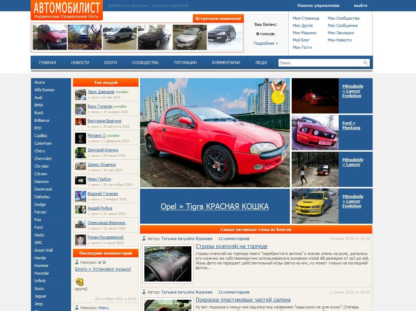Switch to the НОВОСТИ tab
Viewport: 416px width, 311px height.
(80, 62)
